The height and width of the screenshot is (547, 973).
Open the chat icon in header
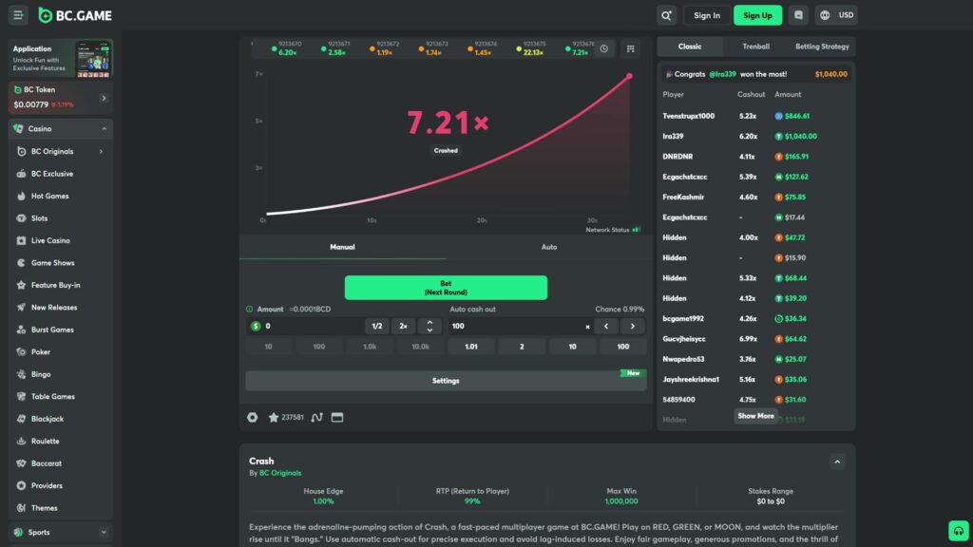coord(798,15)
